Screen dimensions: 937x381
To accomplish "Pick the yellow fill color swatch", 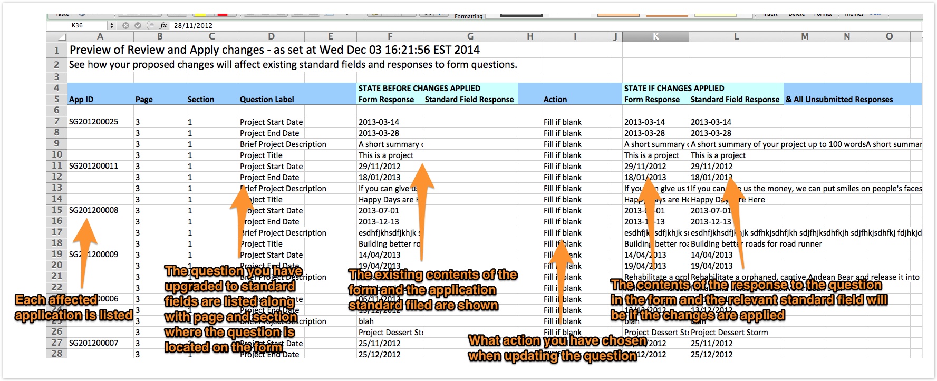I will click(200, 14).
